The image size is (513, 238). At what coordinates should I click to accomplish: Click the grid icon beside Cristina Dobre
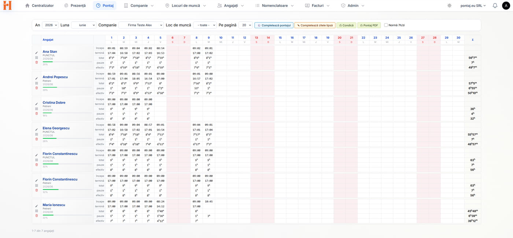coord(37,109)
